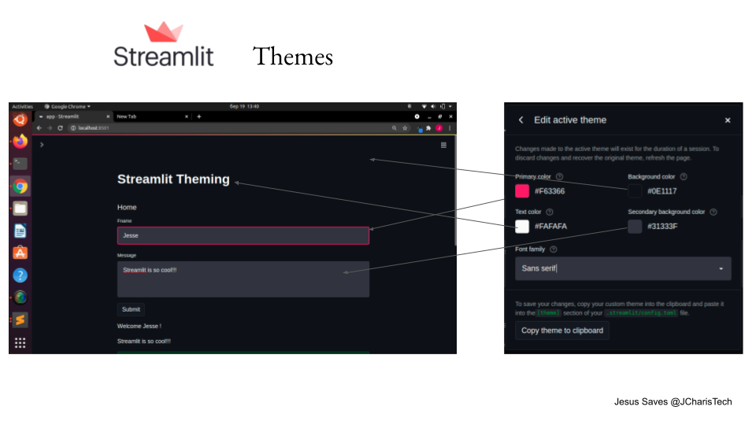Open the Google Chrome app menu

click(68, 106)
